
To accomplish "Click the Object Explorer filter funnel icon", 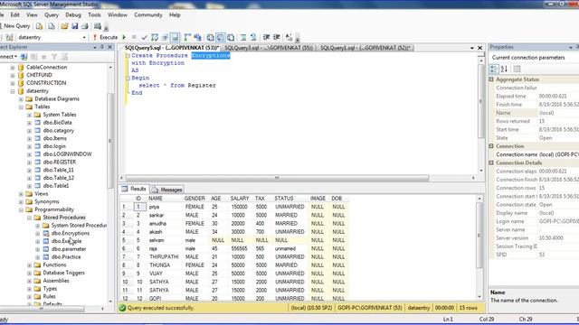I will (x=54, y=57).
